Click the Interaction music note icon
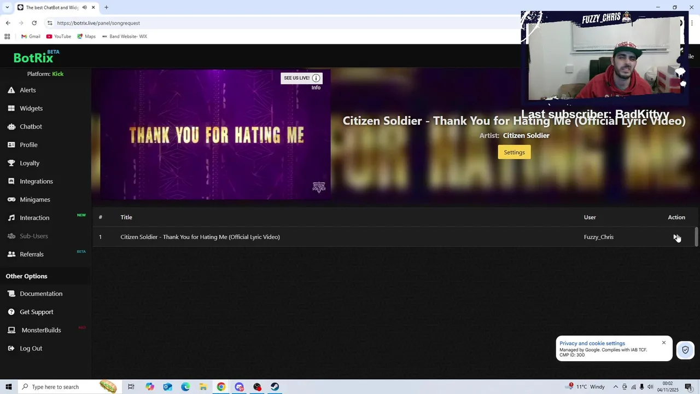Viewport: 700px width, 394px height. 11,218
